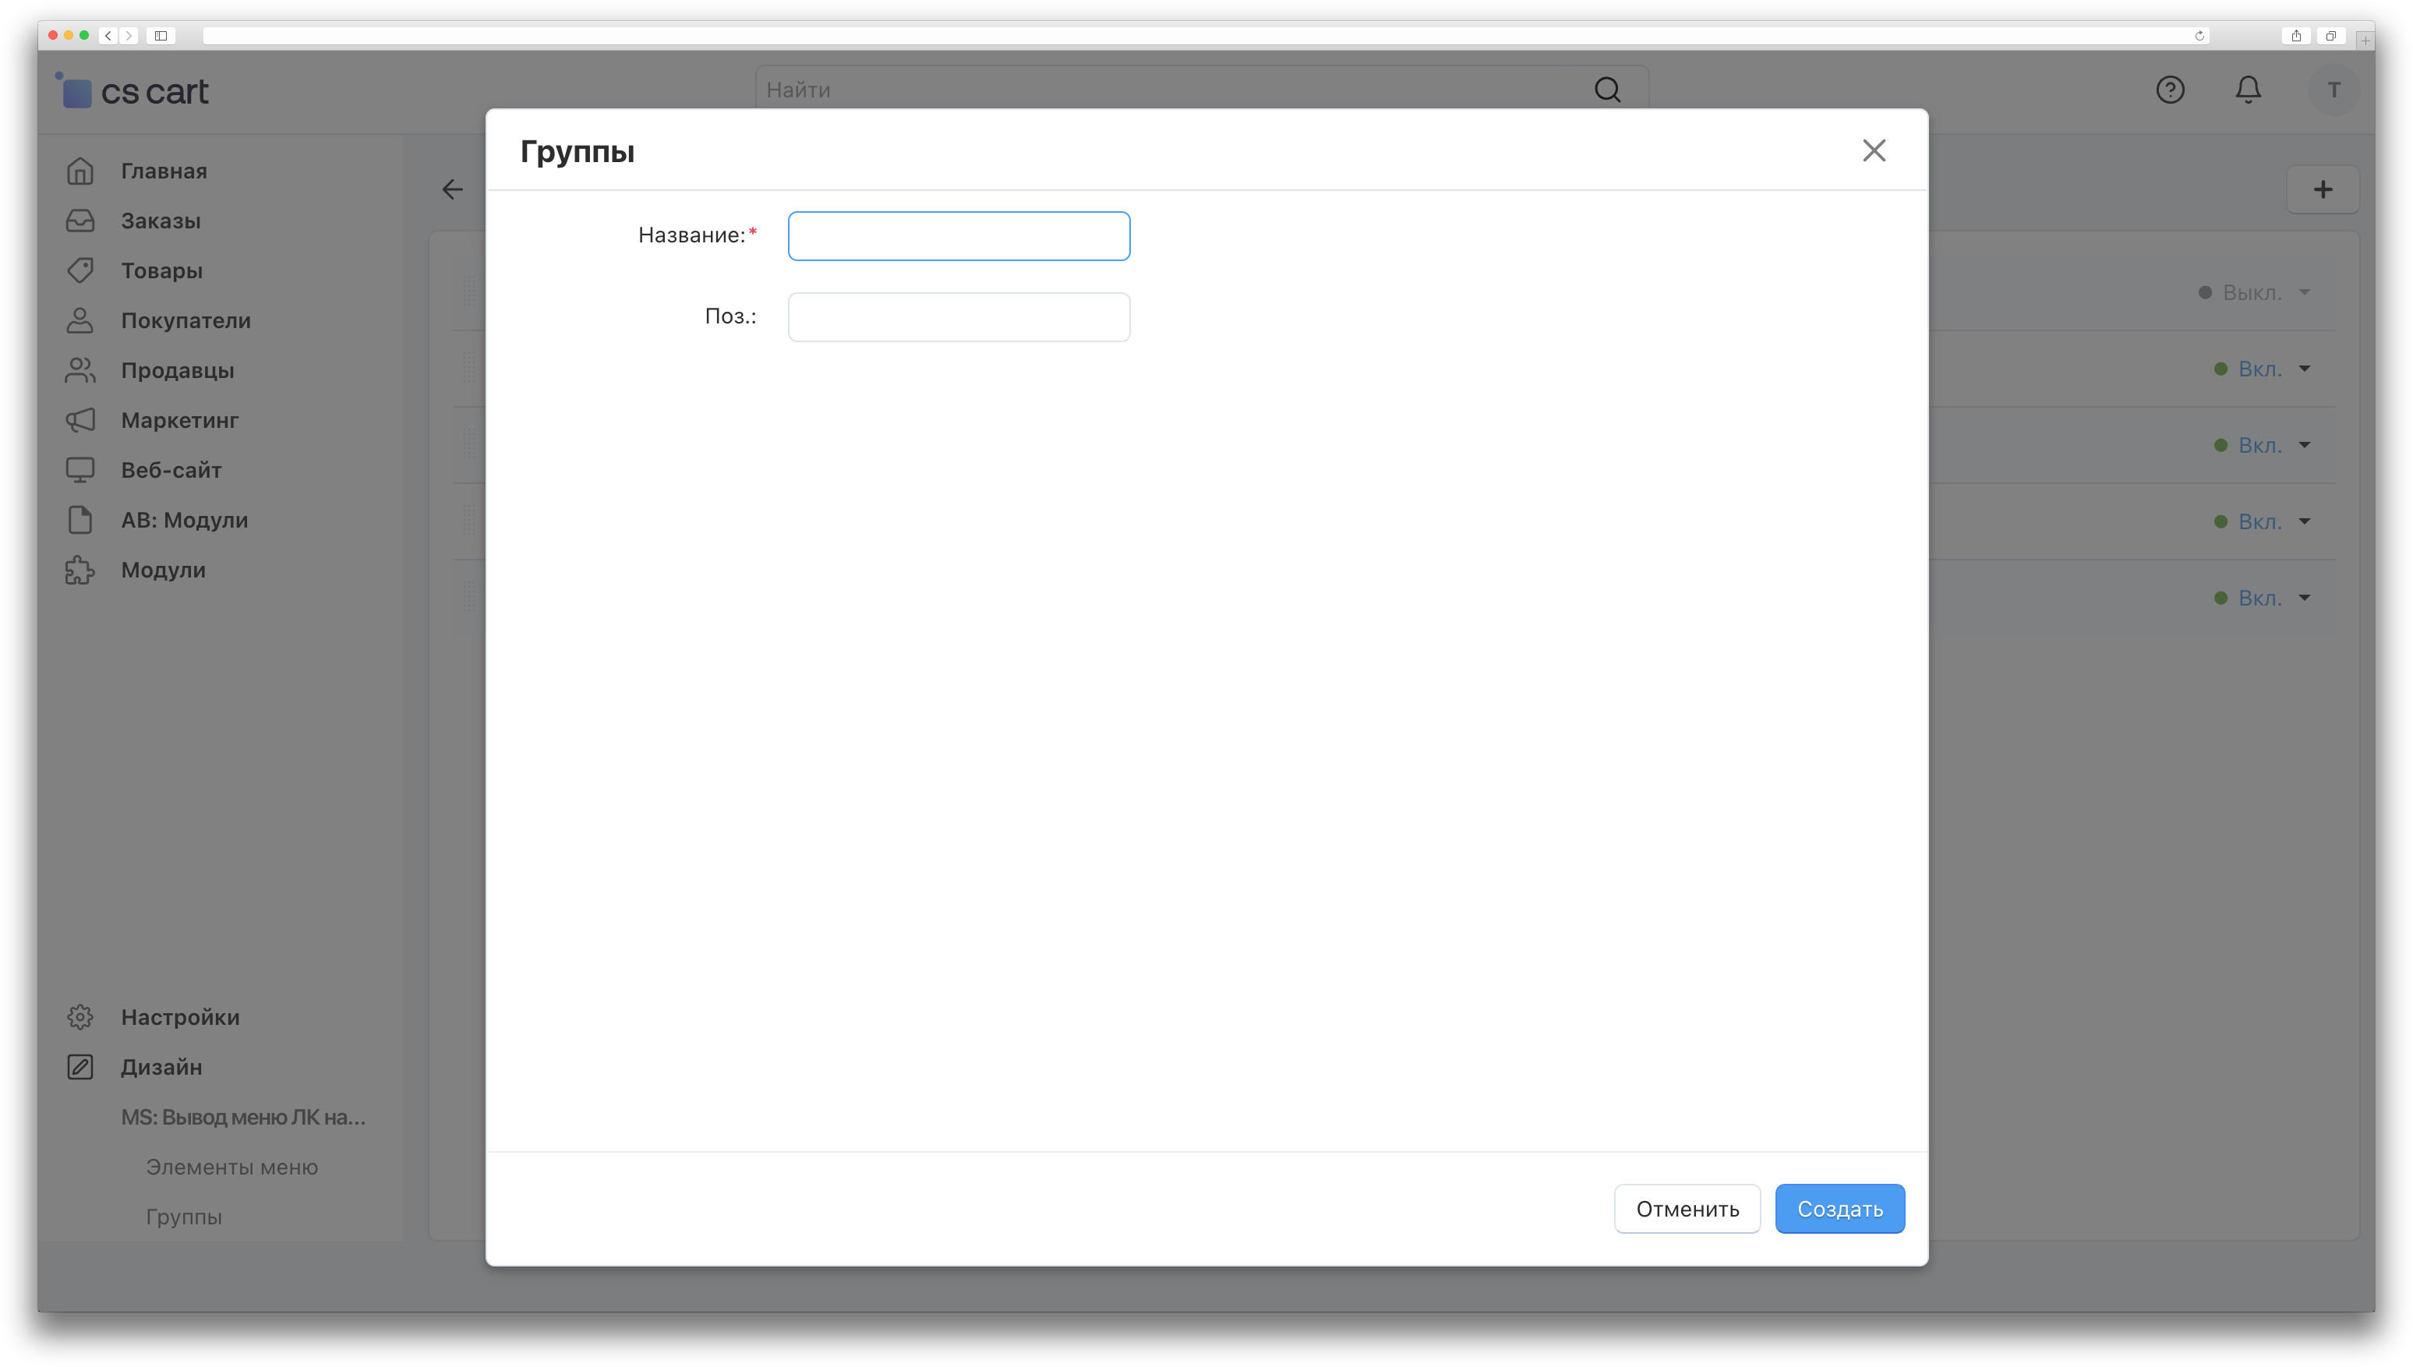
Task: Expand the dropdown arrow next to Выкл.
Action: [x=2304, y=293]
